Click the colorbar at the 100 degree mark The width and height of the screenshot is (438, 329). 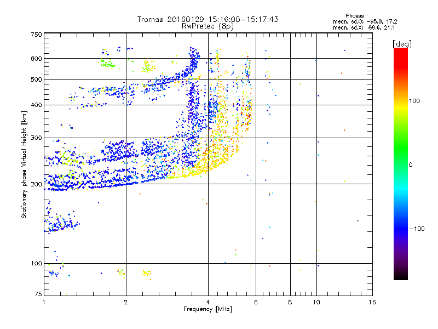(x=401, y=101)
